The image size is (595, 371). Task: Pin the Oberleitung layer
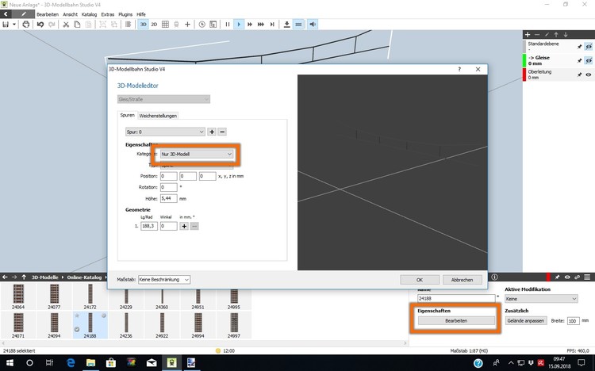579,75
